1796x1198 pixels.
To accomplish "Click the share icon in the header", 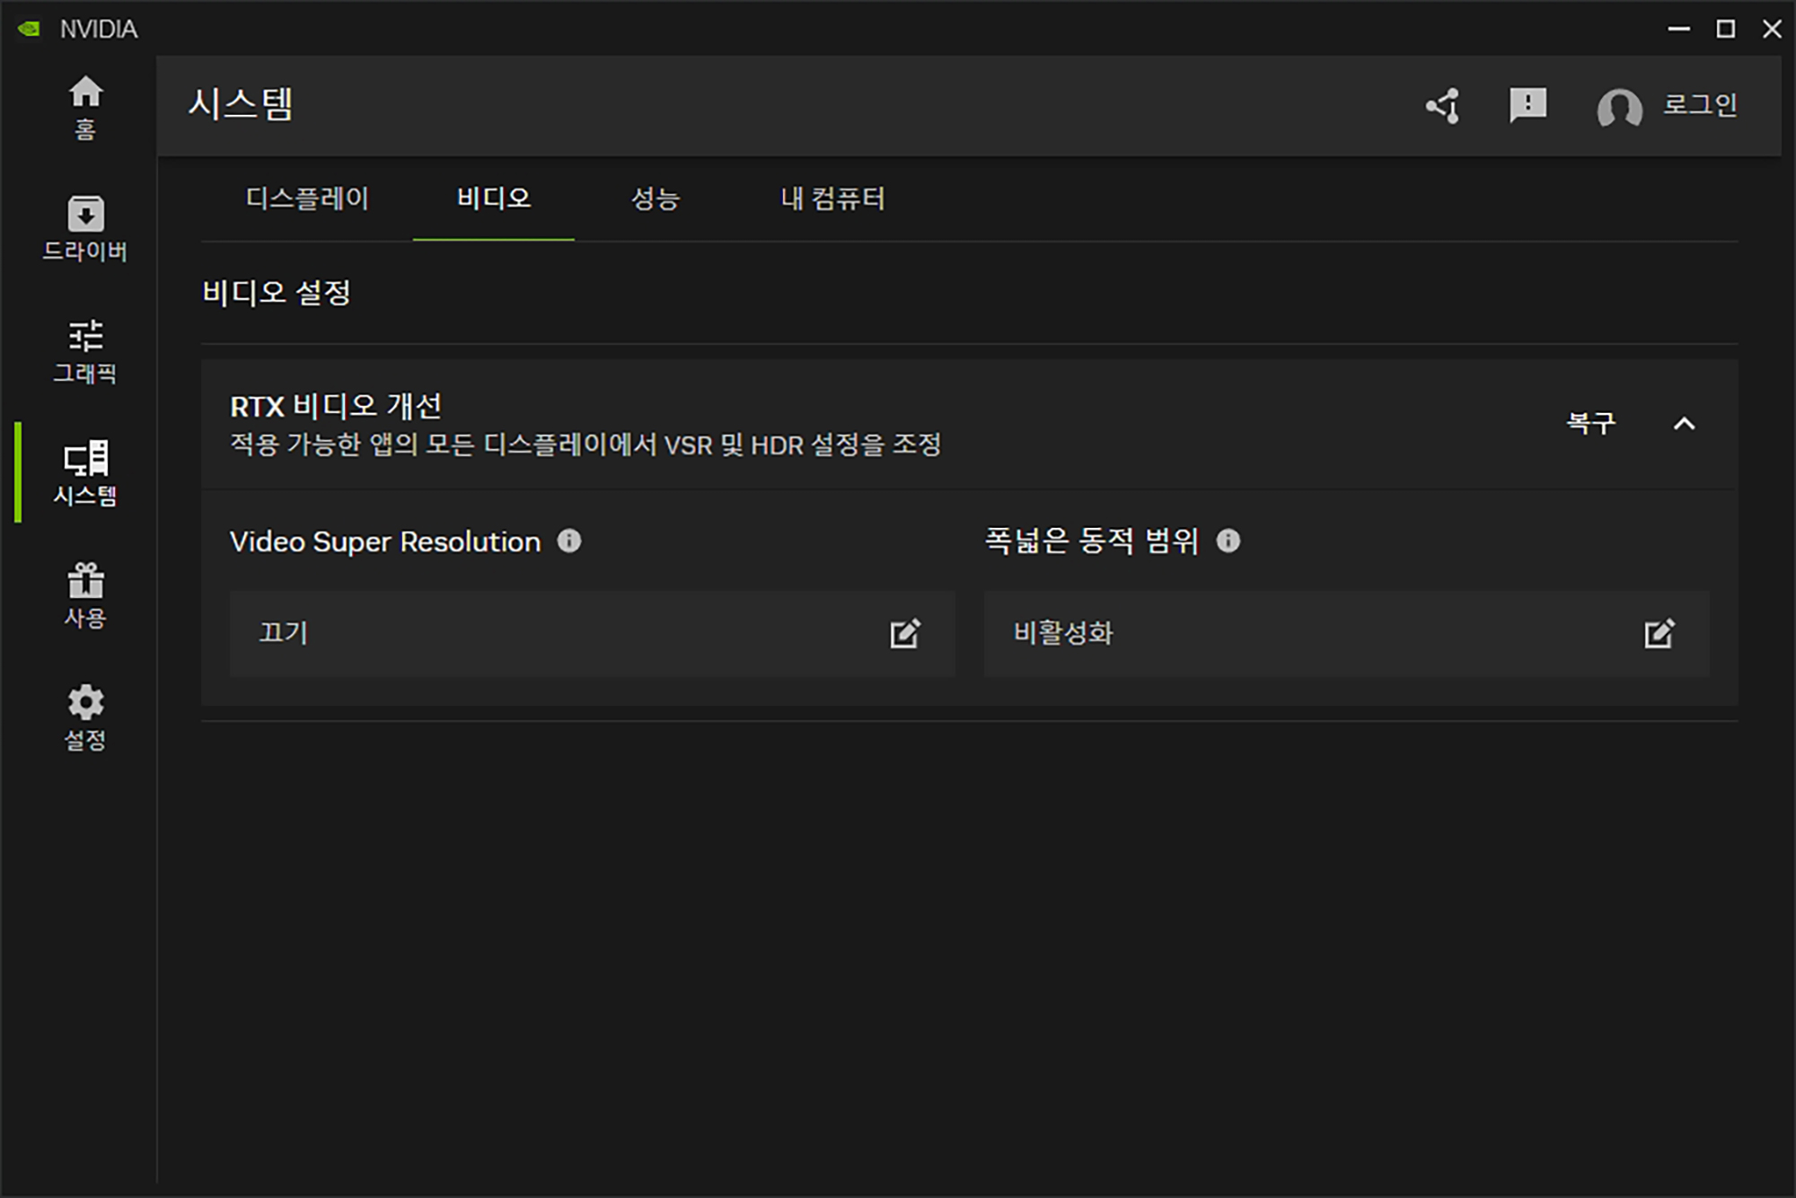I will tap(1444, 106).
